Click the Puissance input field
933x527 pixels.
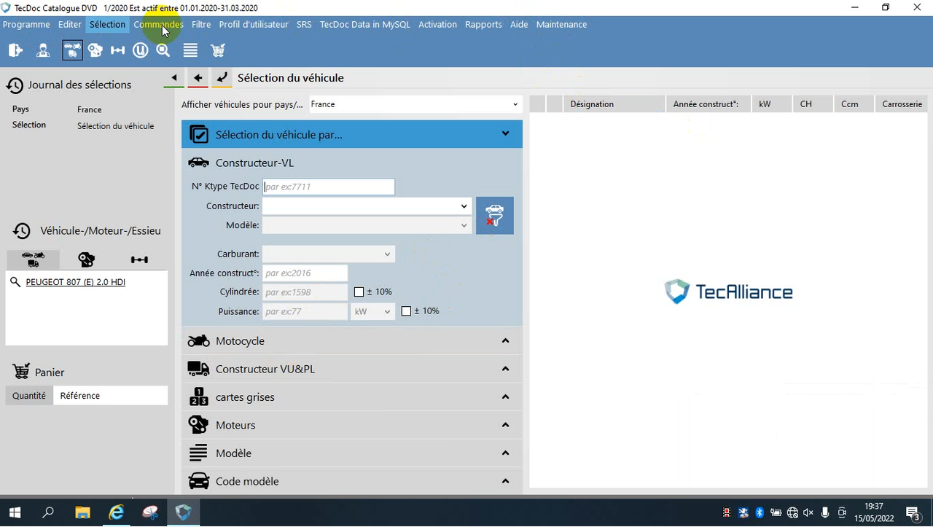305,311
